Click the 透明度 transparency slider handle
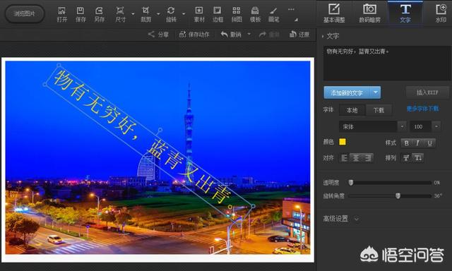This screenshot has height=271, width=452. 351,183
